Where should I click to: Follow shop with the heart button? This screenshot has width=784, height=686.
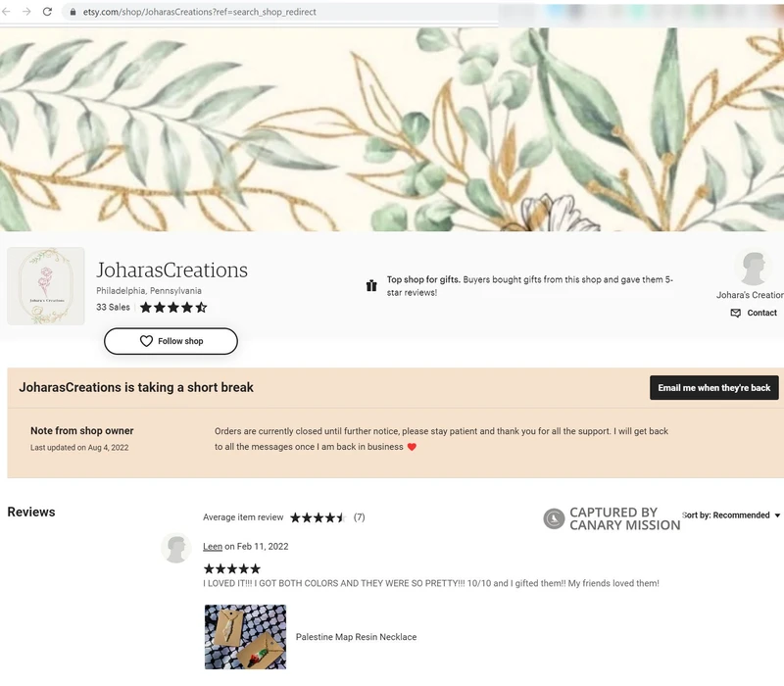[171, 341]
